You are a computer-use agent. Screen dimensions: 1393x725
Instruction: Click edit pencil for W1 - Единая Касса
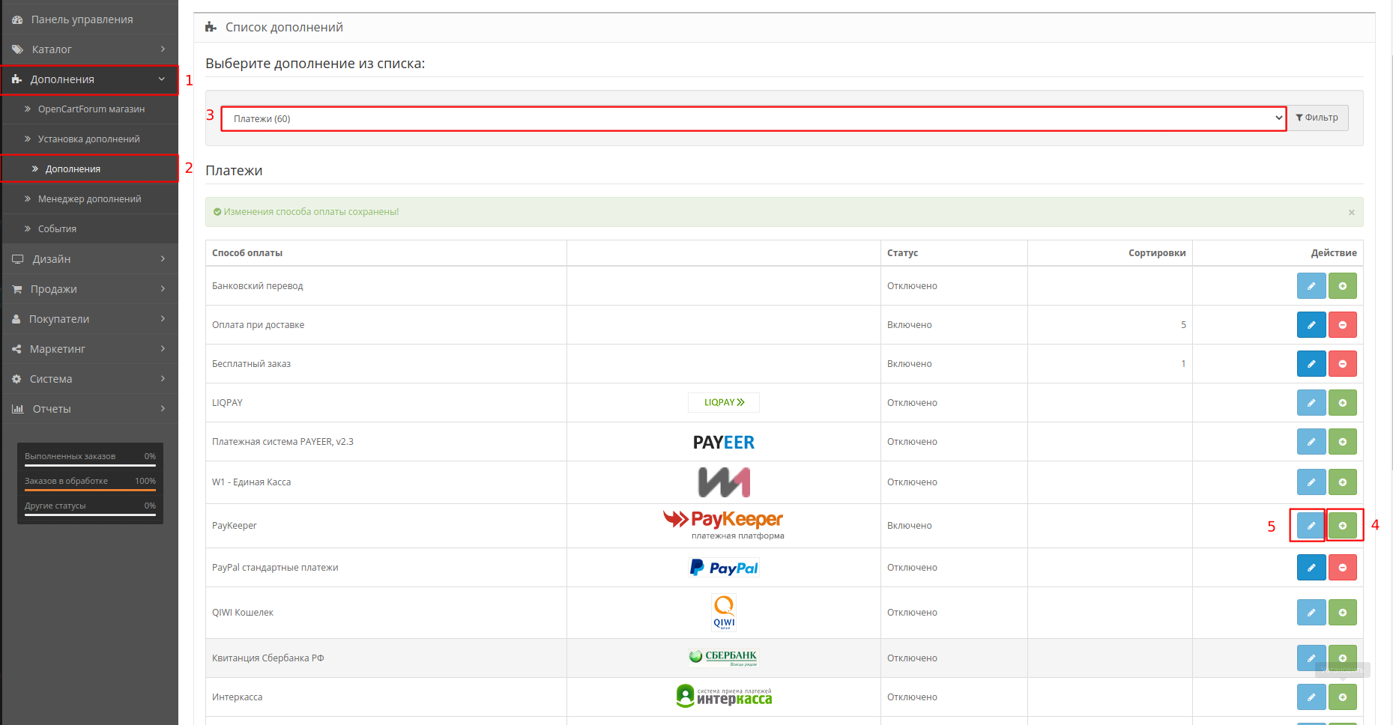tap(1311, 482)
